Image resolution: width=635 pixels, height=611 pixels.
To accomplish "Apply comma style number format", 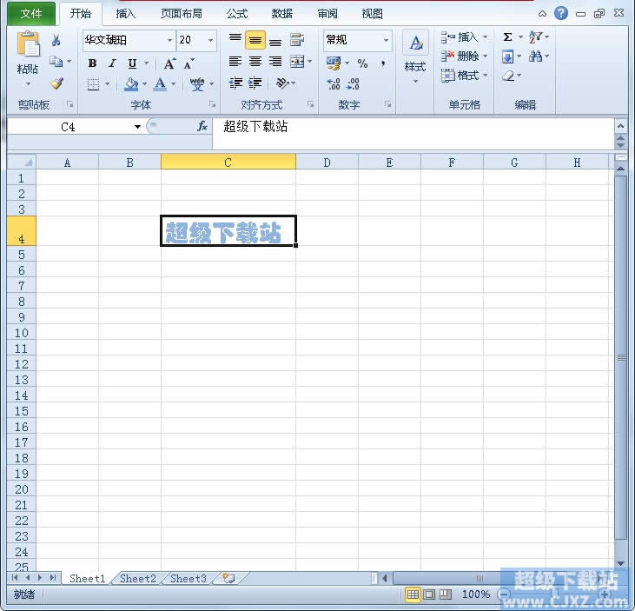I will [x=383, y=63].
